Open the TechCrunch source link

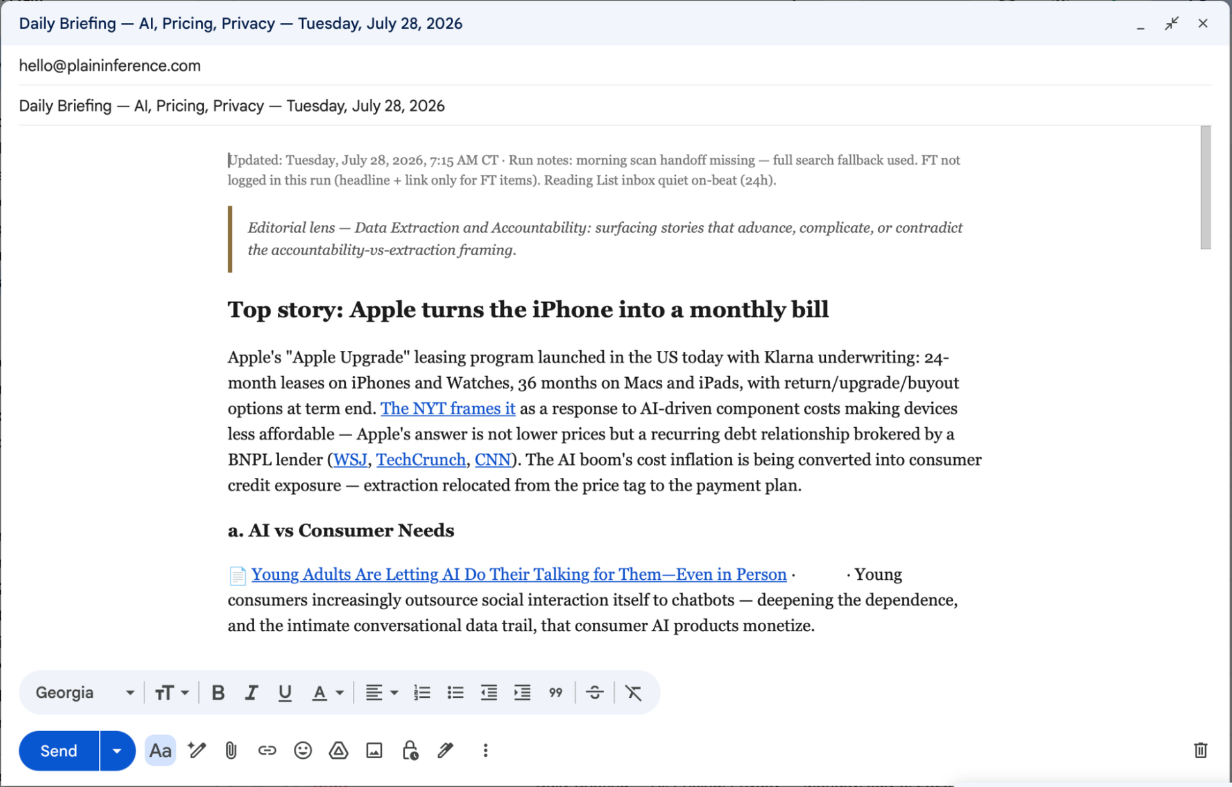[421, 460]
